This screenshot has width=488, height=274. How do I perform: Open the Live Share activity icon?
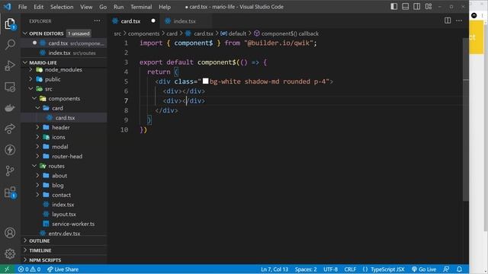pos(10,129)
